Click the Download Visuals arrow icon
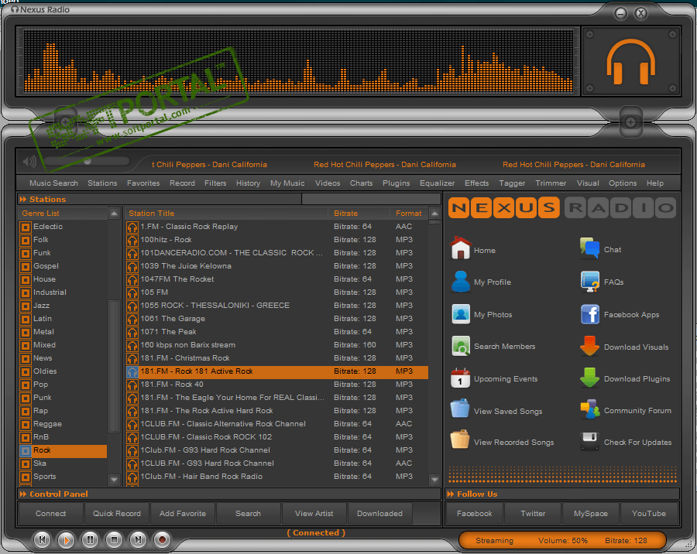697x554 pixels. [589, 346]
